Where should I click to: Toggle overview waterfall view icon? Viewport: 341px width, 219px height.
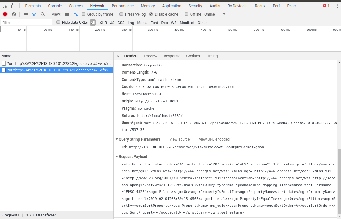[75, 14]
